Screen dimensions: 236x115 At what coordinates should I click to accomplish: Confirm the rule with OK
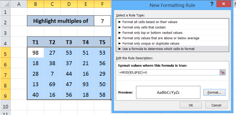tap(191, 105)
